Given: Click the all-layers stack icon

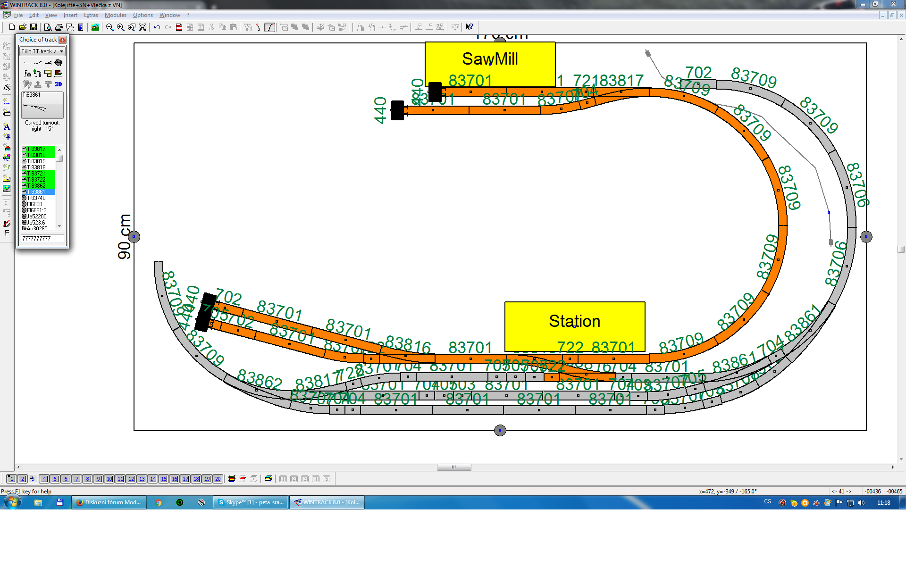Looking at the screenshot, I should [x=232, y=479].
